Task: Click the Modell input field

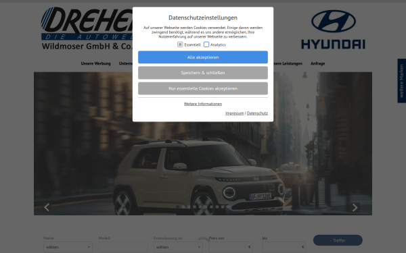Action: point(123,247)
